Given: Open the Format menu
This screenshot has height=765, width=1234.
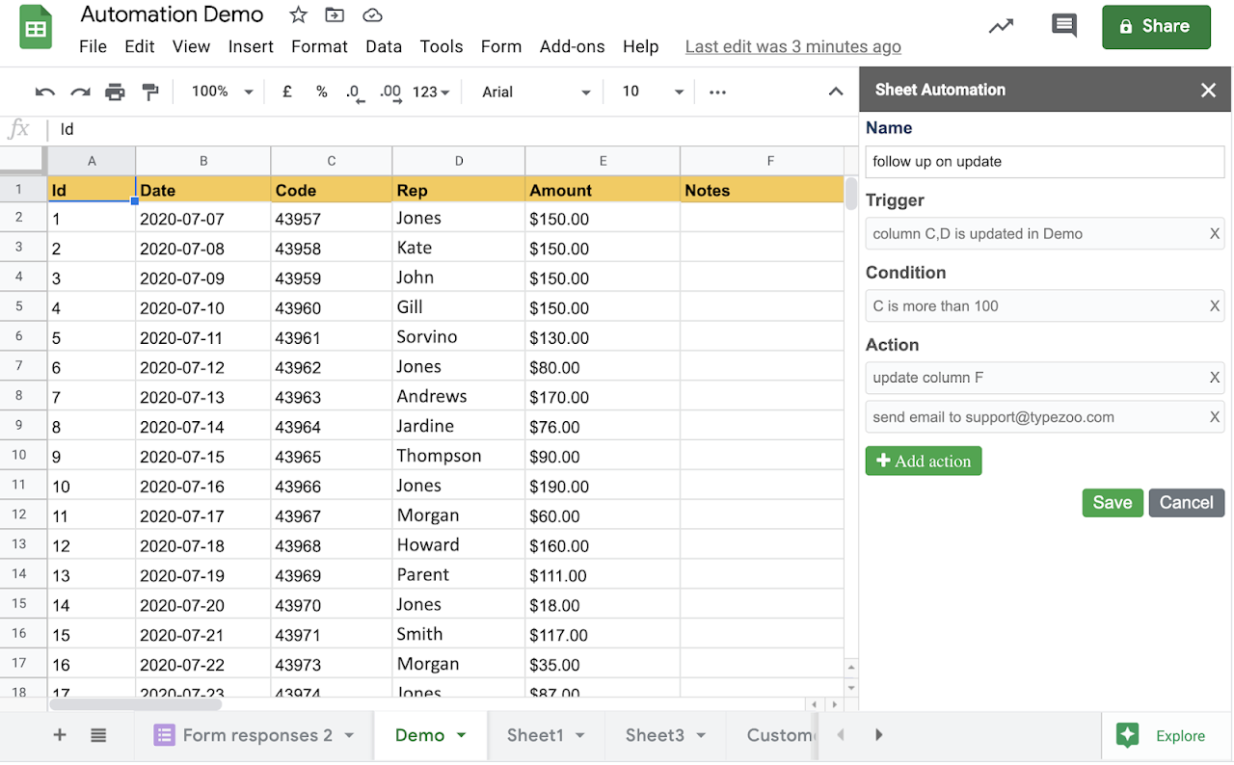Looking at the screenshot, I should click(319, 45).
